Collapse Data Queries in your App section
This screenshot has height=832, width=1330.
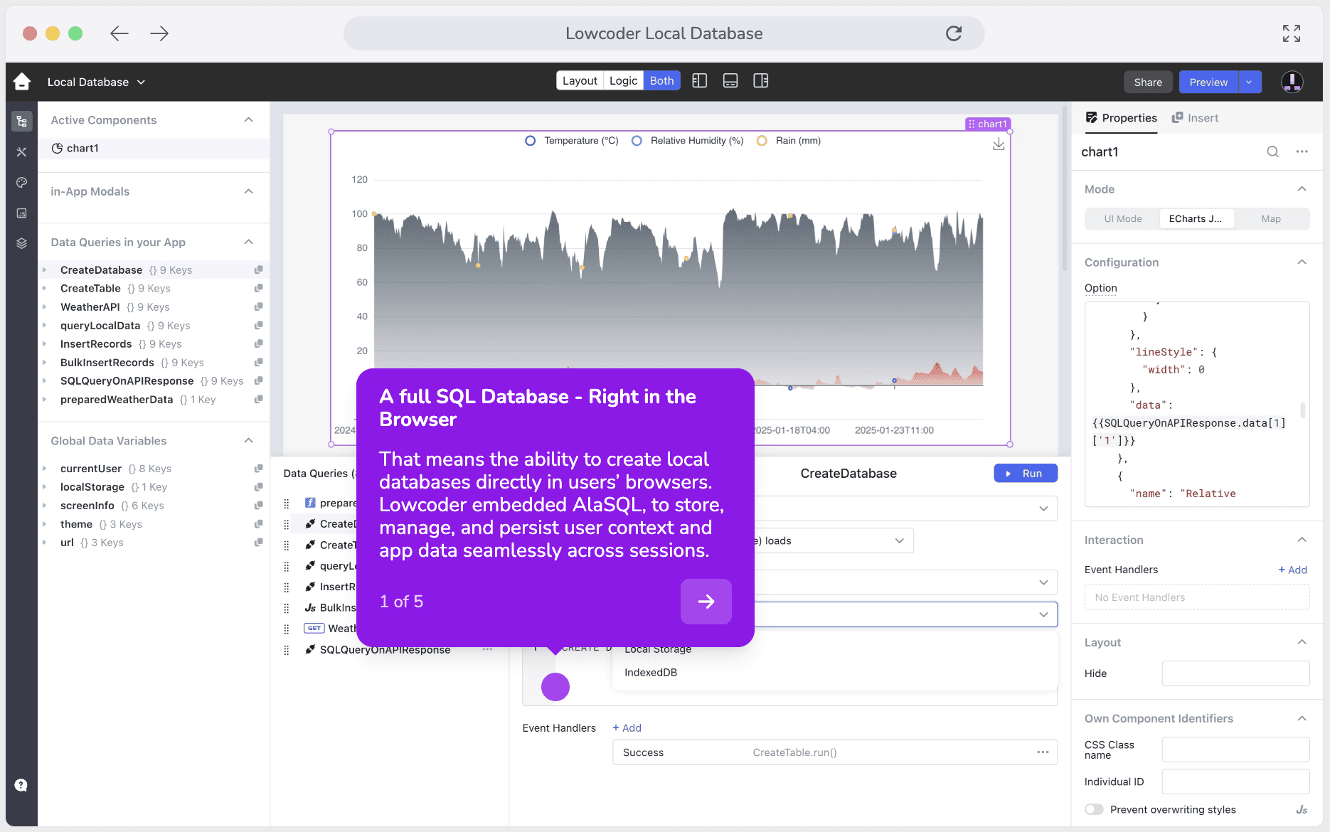248,242
